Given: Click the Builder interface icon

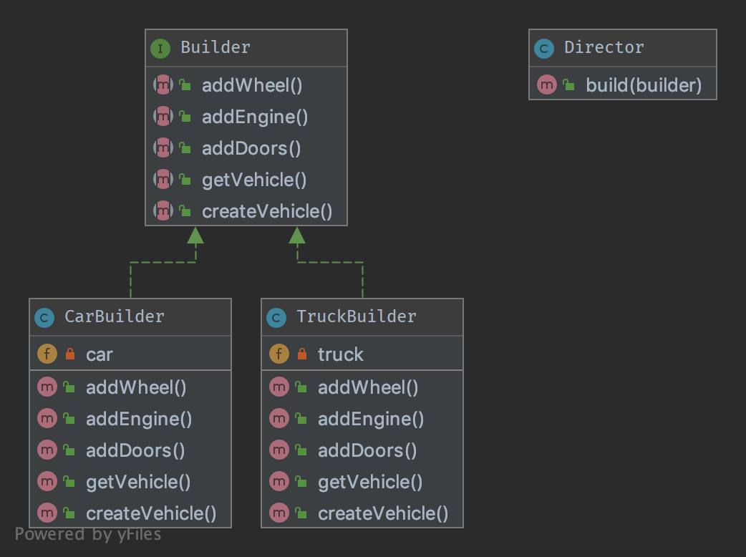Looking at the screenshot, I should pos(160,49).
